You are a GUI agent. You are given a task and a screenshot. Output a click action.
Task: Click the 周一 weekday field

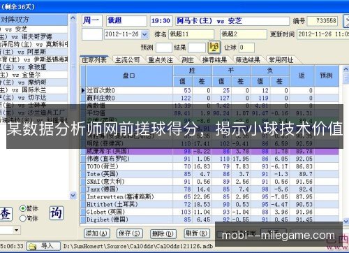pos(92,21)
